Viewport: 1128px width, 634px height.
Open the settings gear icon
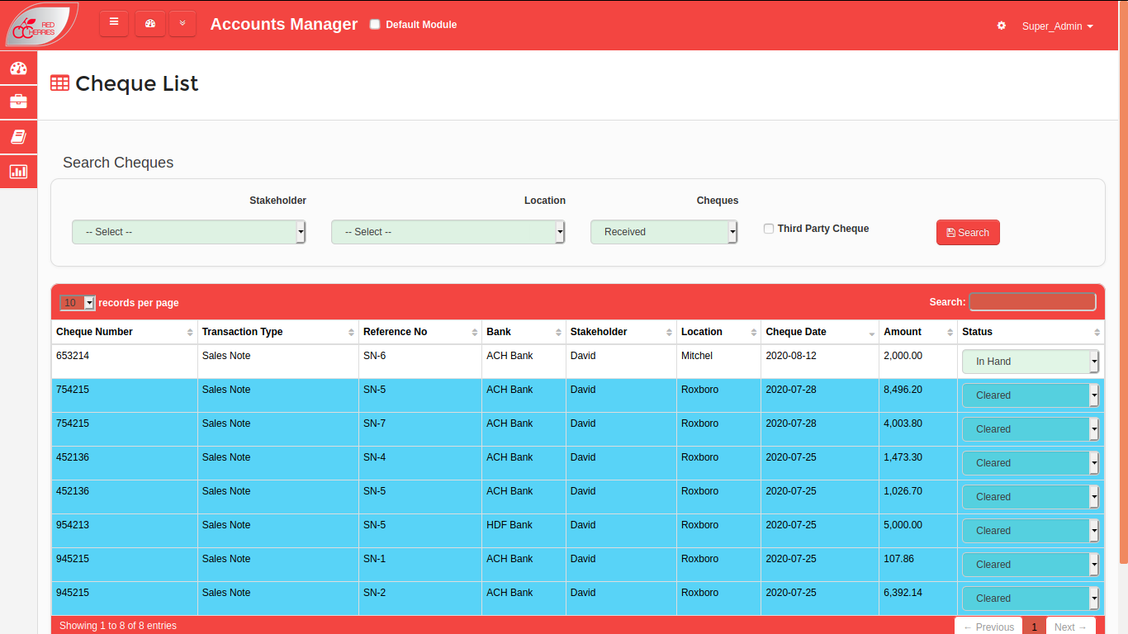pos(1002,26)
